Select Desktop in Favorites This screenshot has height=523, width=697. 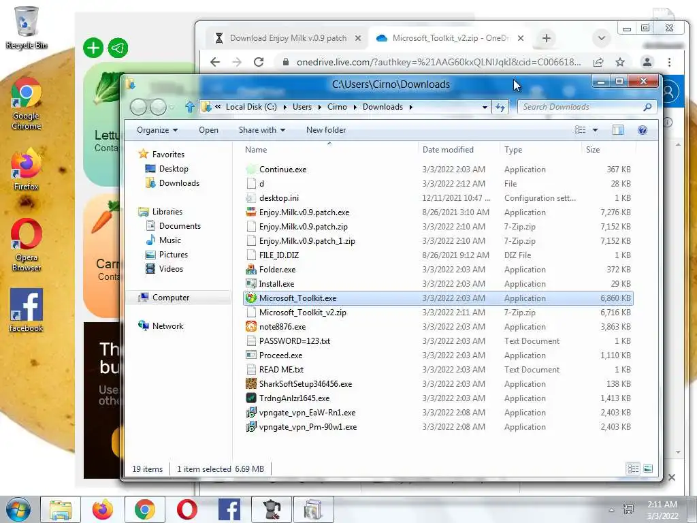point(167,169)
